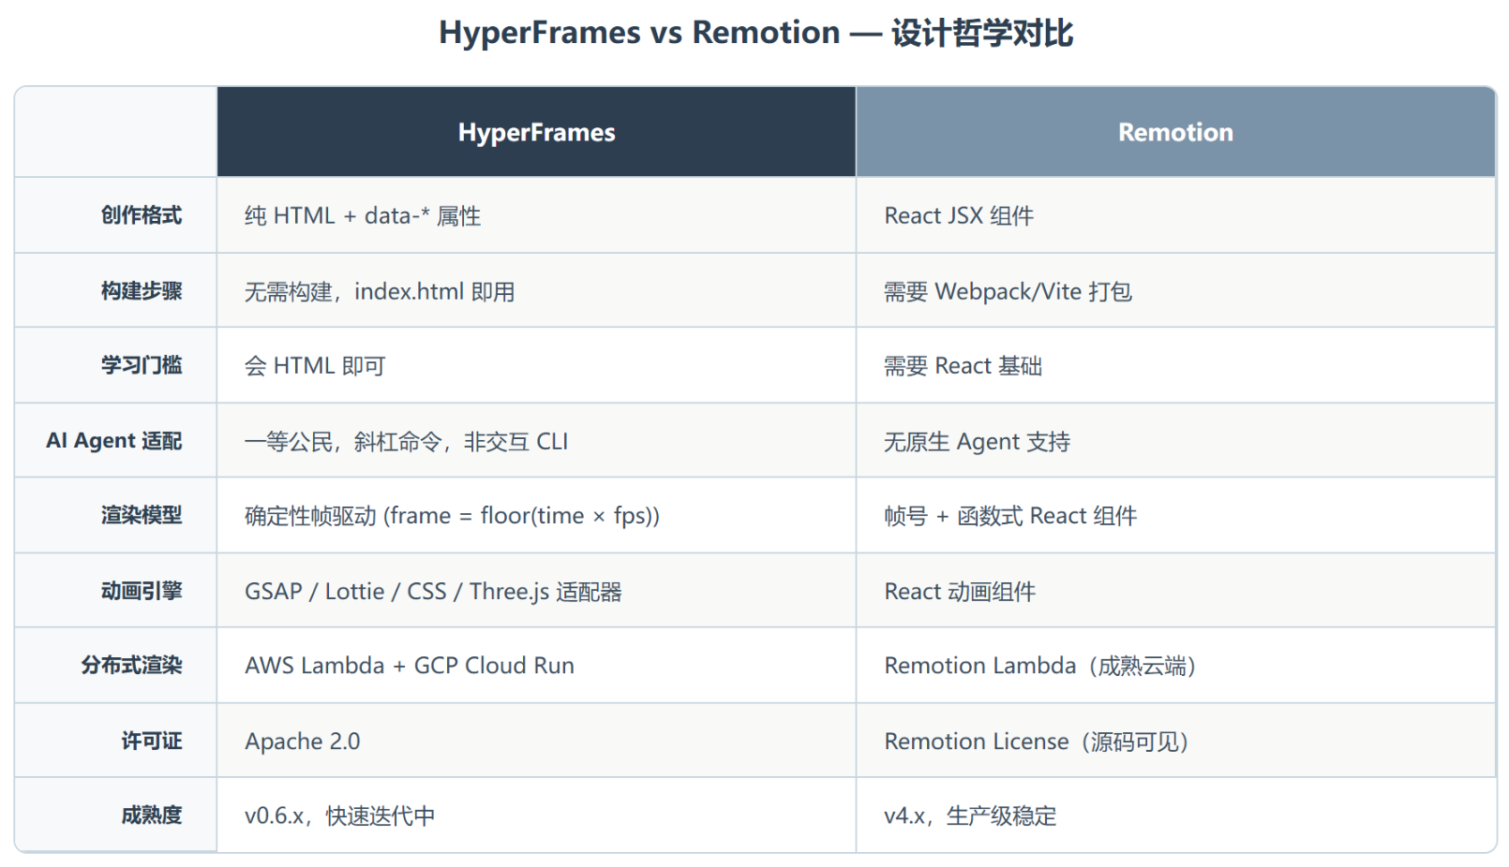Image resolution: width=1509 pixels, height=867 pixels.
Task: Click the cell "无原生 Agent 支持"
Action: coord(1175,441)
